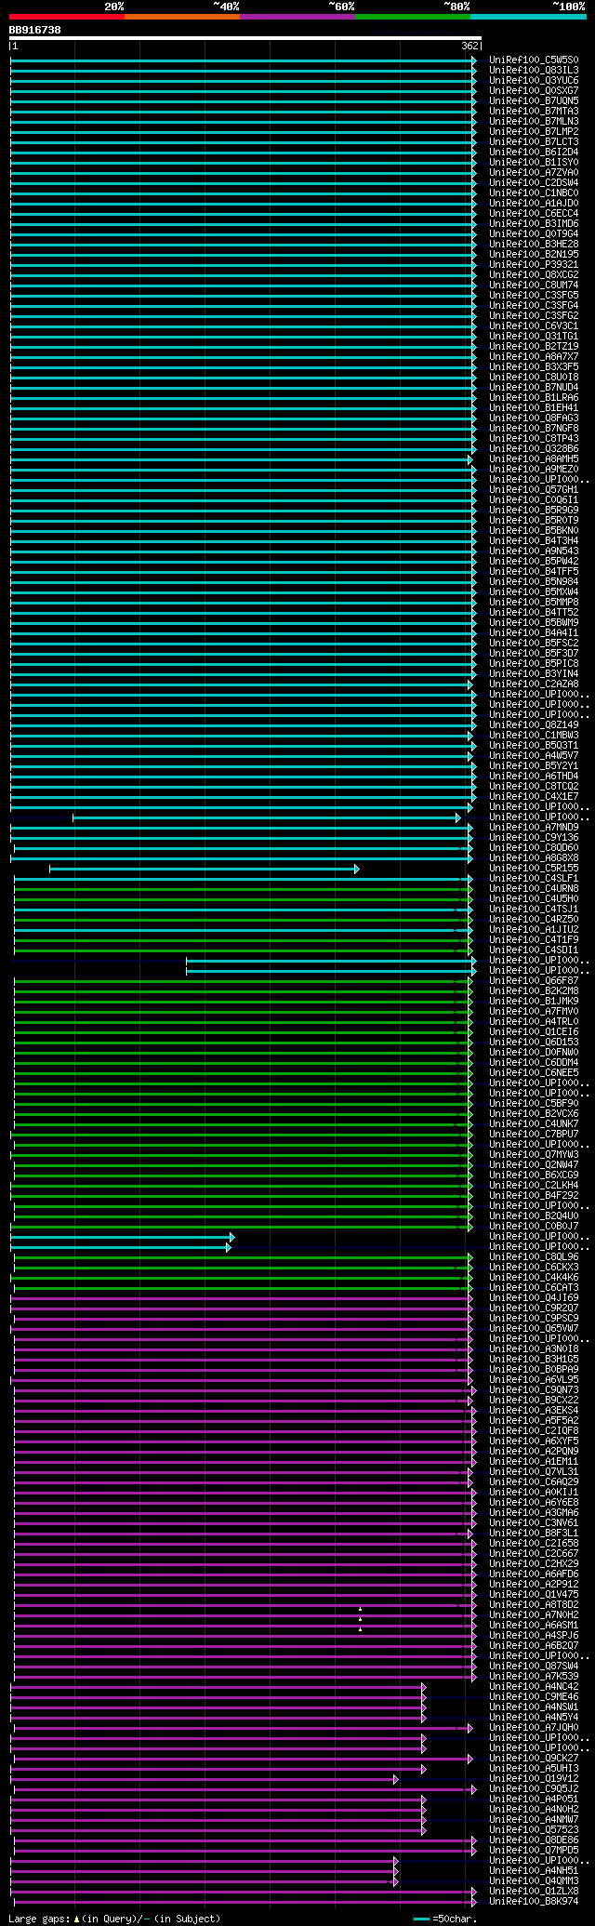Click the orange ~40% identity legend swatch
The width and height of the screenshot is (595, 1926).
point(182,16)
